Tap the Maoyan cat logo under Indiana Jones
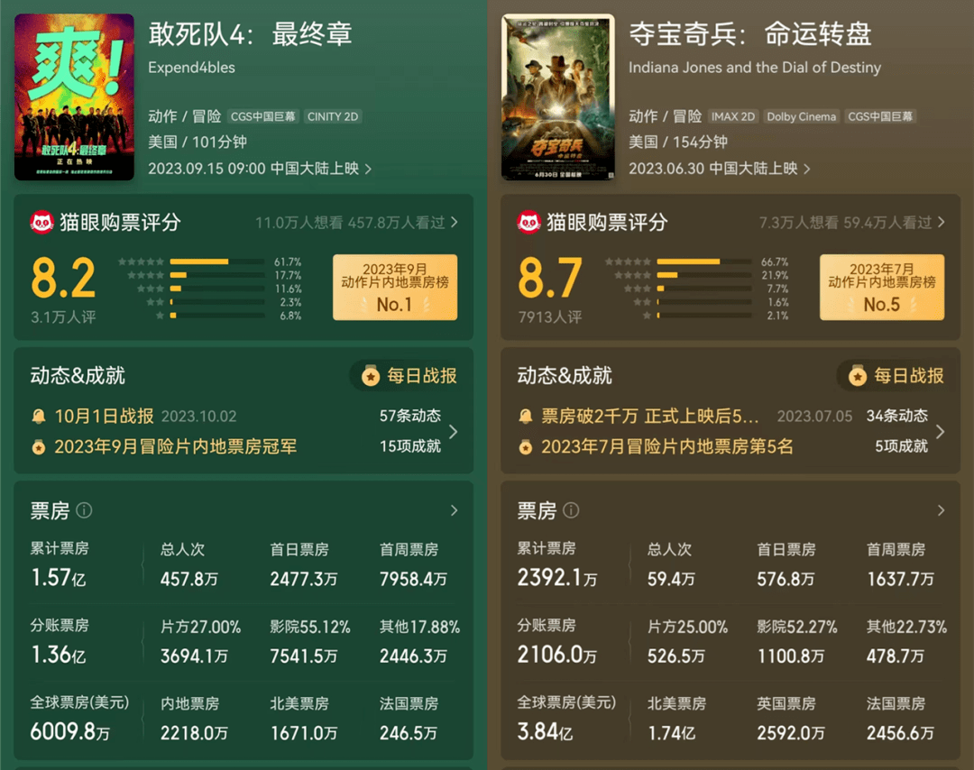This screenshot has width=974, height=770. tap(529, 222)
